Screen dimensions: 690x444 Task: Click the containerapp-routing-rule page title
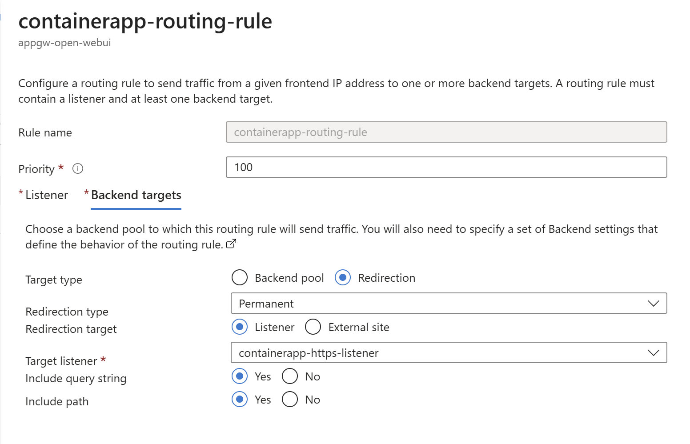[145, 21]
